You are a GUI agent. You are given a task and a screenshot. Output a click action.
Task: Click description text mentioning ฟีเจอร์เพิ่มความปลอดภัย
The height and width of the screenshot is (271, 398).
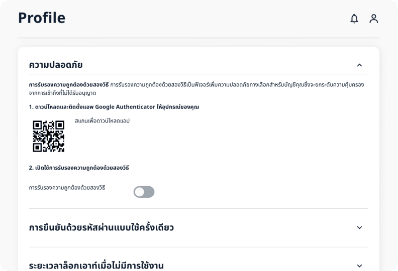(236, 85)
